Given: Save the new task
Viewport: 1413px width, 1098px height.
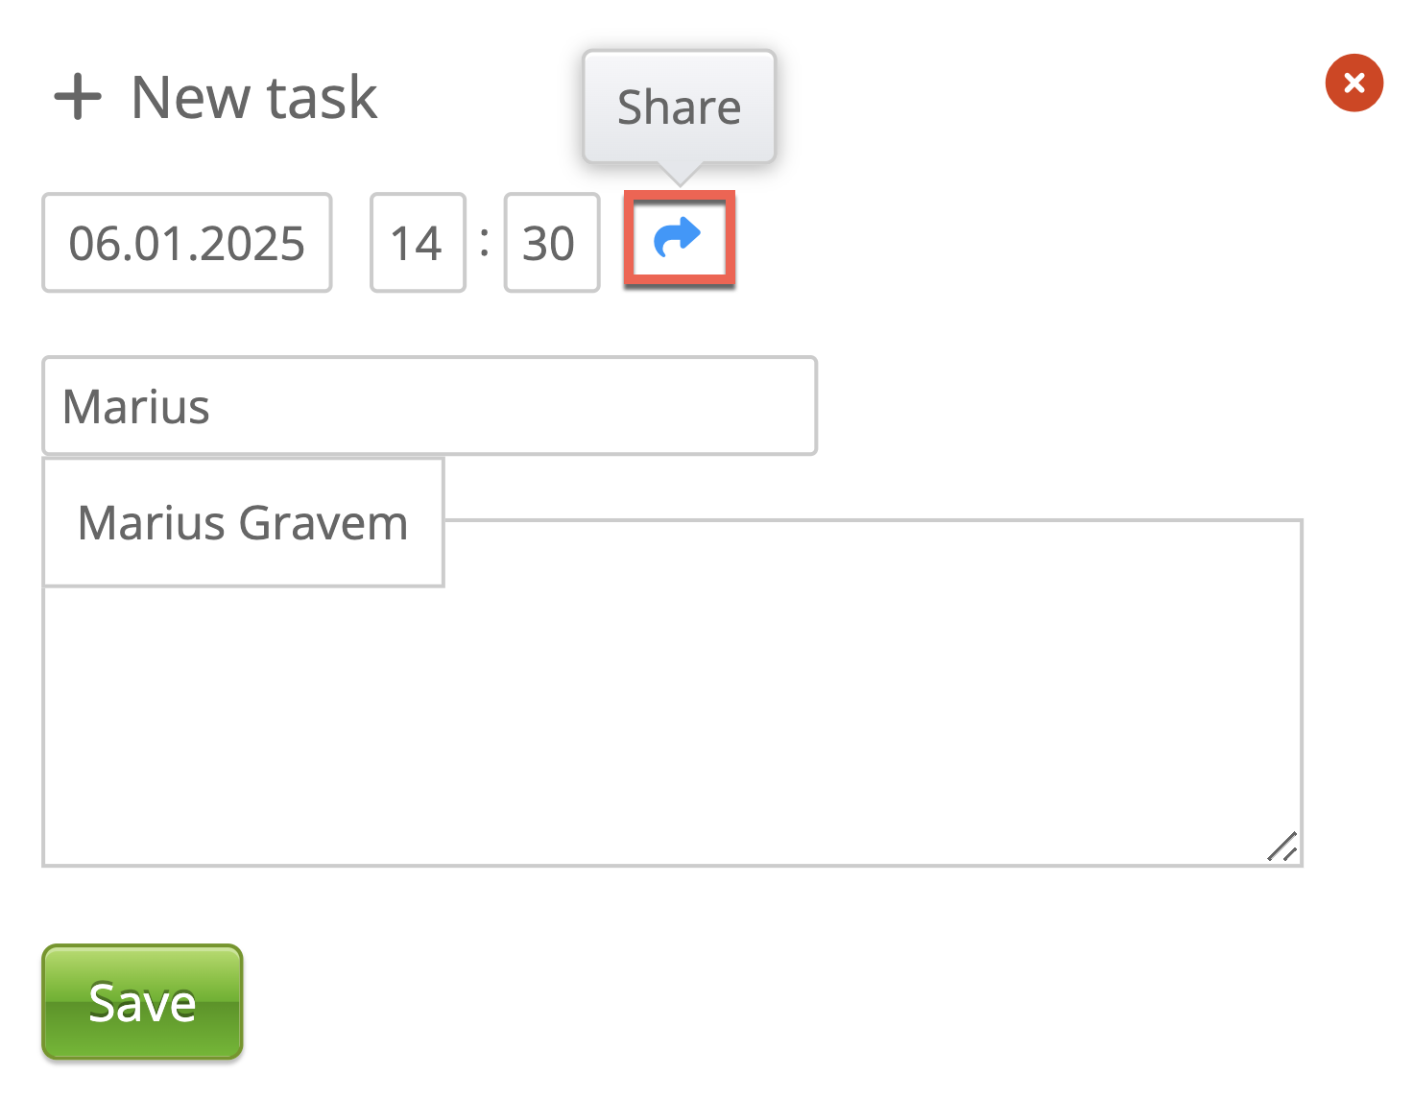Looking at the screenshot, I should point(142,1002).
